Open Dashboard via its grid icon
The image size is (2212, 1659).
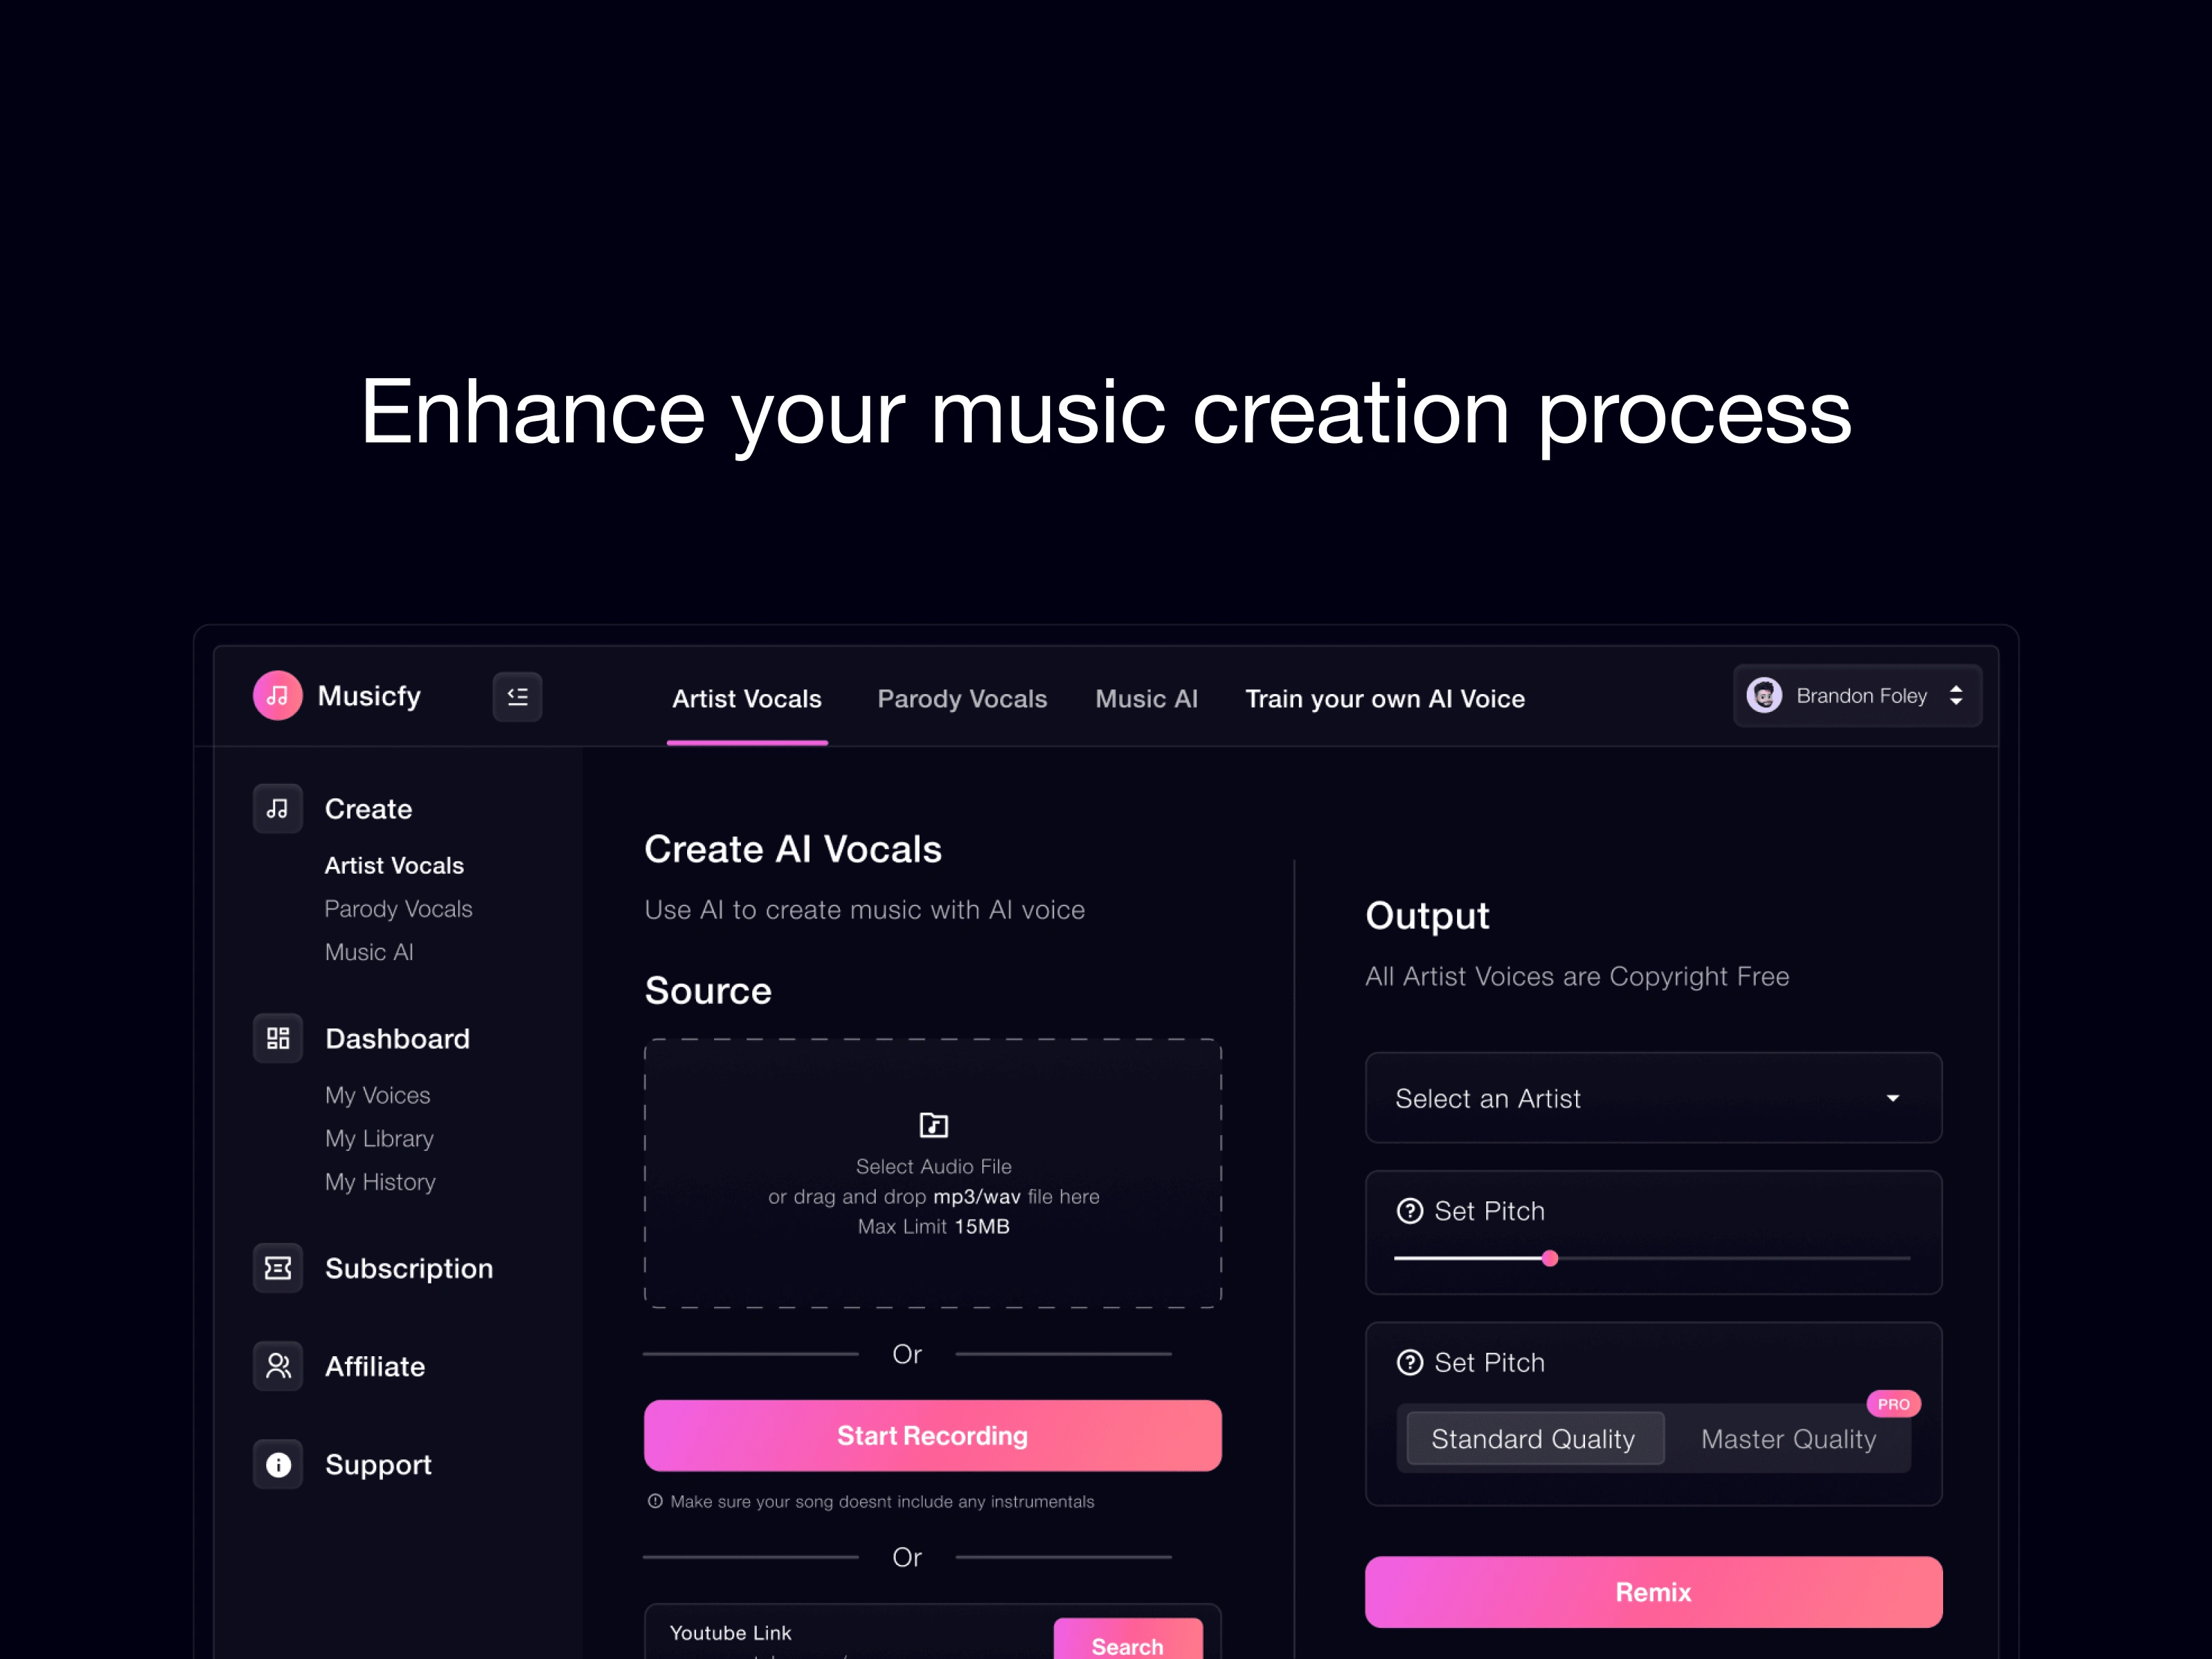click(x=277, y=1038)
